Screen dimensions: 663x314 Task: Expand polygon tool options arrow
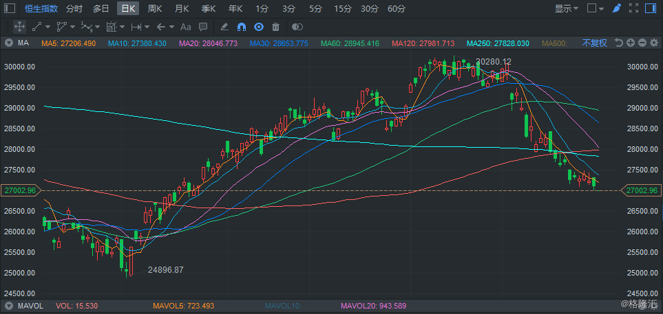coord(72,27)
